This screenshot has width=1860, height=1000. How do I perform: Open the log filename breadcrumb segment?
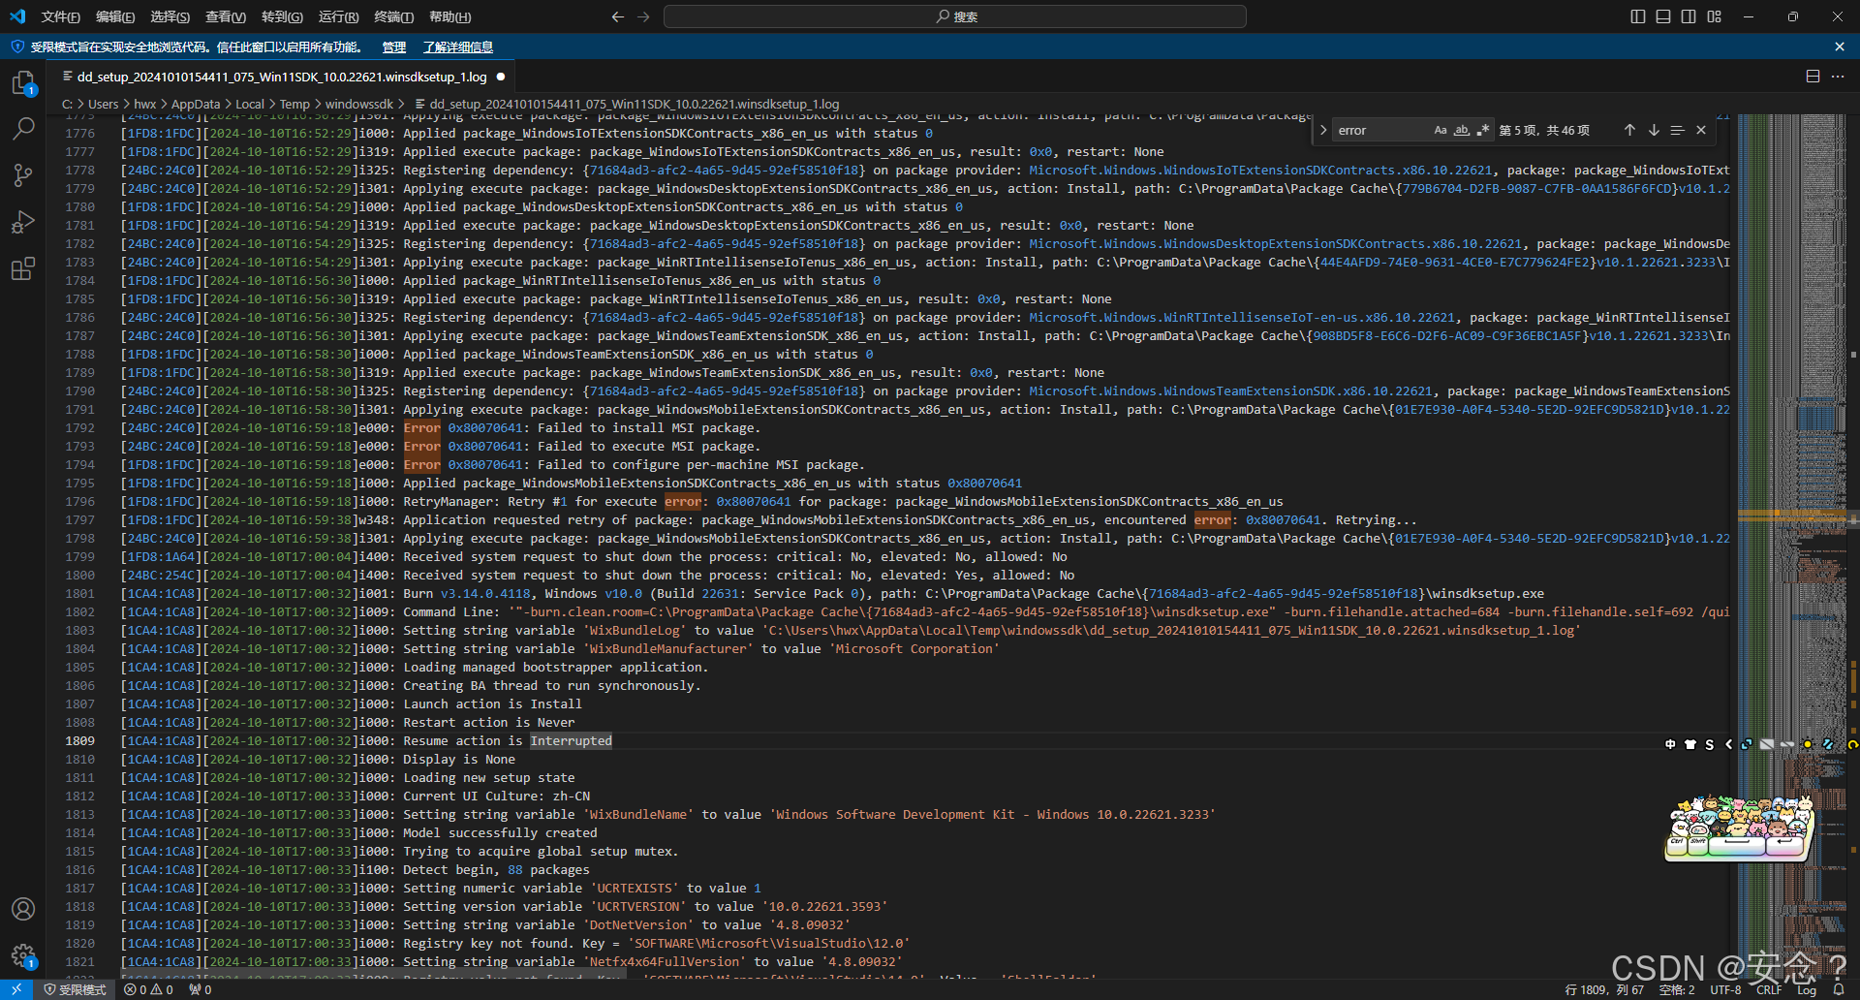(x=626, y=104)
